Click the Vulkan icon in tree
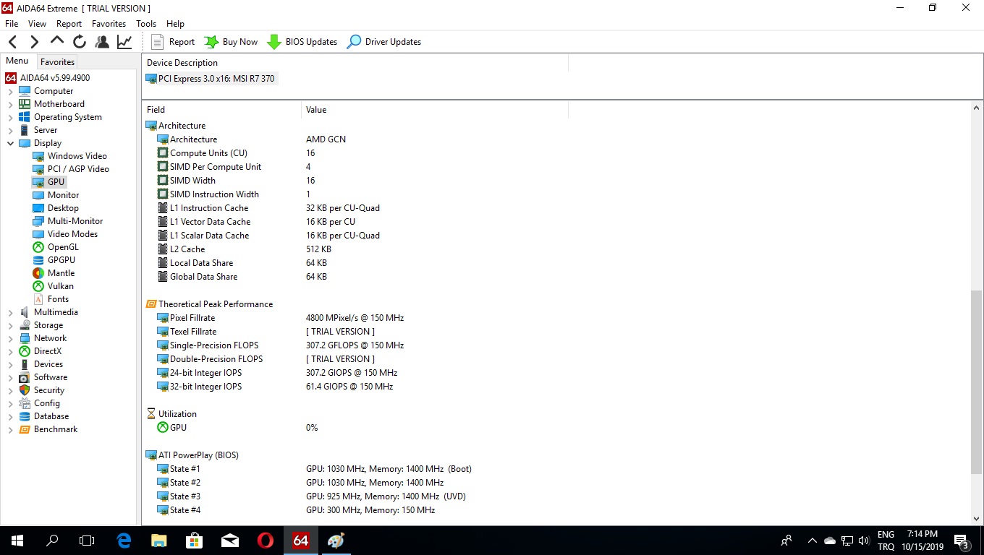Screen dimensions: 984x555 tap(38, 286)
